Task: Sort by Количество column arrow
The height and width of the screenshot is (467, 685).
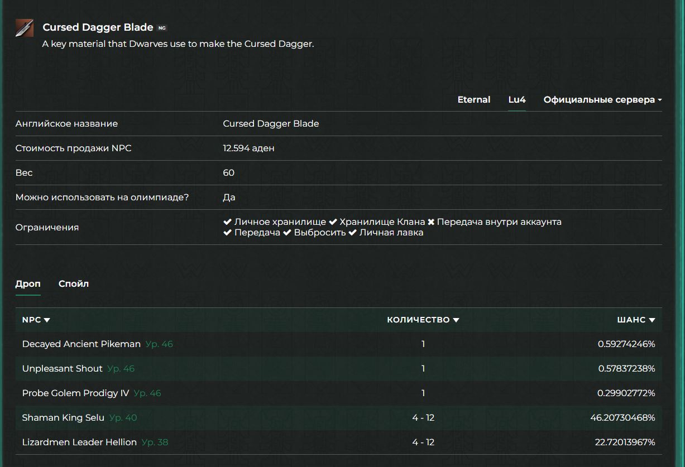Action: click(456, 320)
